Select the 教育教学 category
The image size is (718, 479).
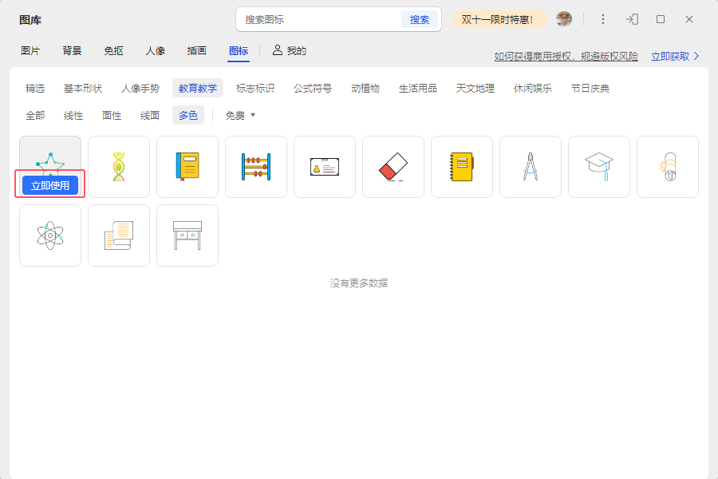[x=198, y=89]
